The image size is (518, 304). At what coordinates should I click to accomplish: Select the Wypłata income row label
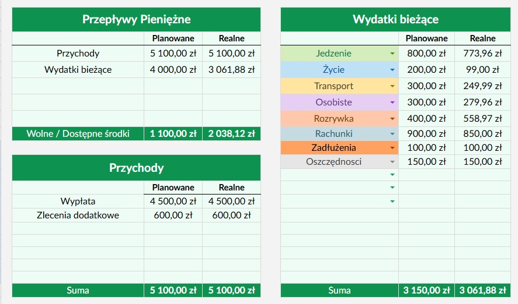tap(78, 202)
